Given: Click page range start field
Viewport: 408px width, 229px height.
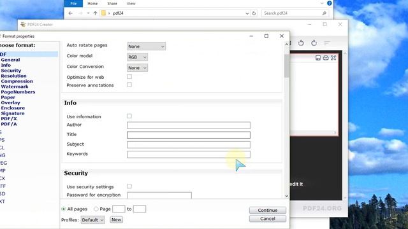Looking at the screenshot, I should pyautogui.click(x=119, y=209).
